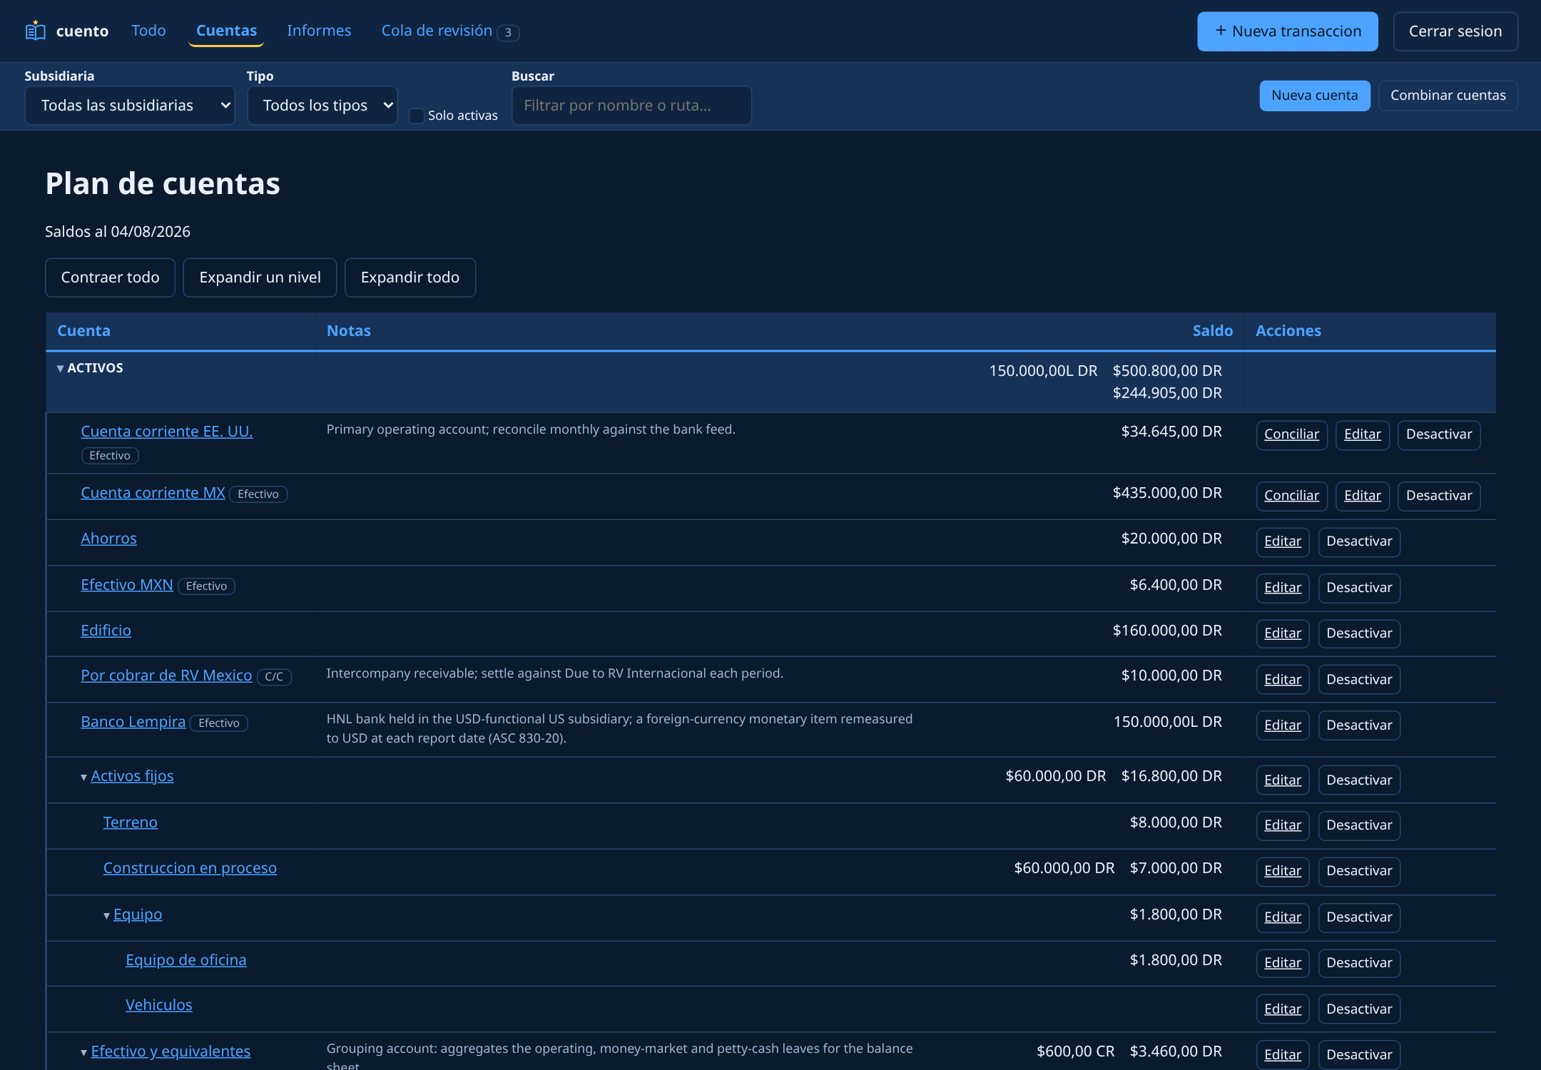The width and height of the screenshot is (1541, 1070).
Task: Click Contraer todo button
Action: coord(110,277)
